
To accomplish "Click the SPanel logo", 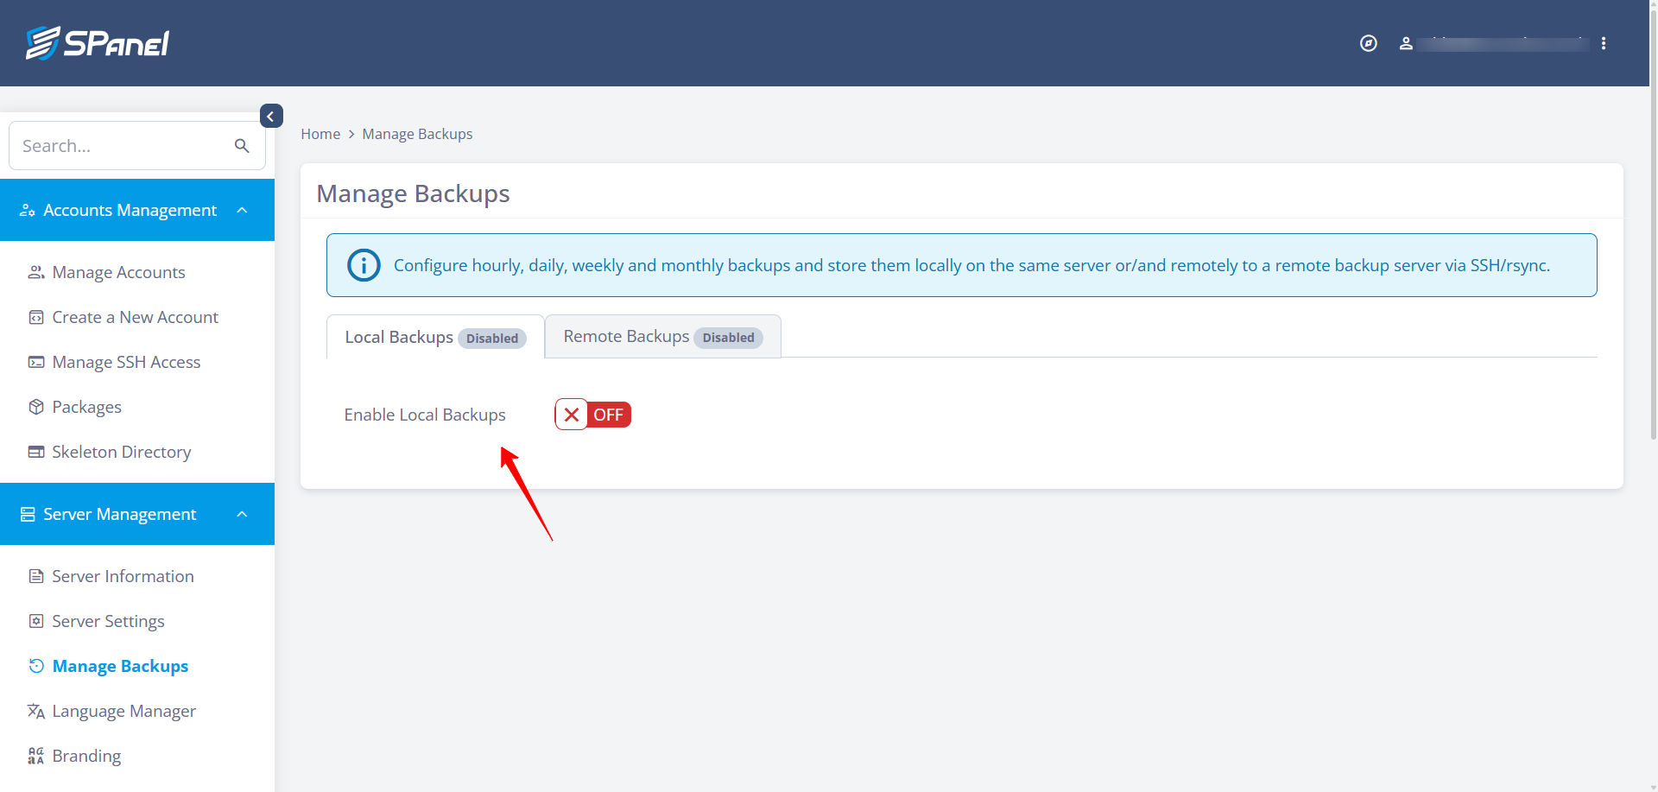I will pos(98,43).
